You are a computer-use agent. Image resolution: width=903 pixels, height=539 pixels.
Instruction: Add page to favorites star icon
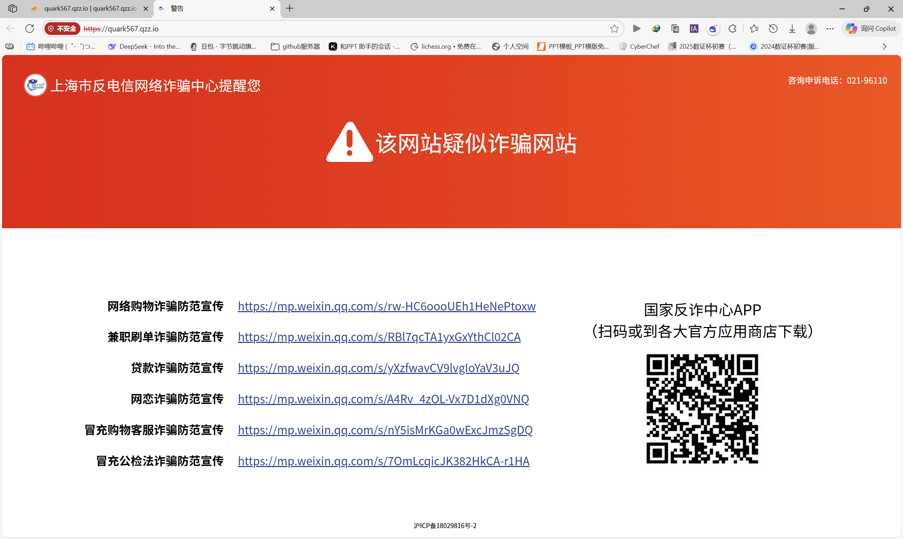point(614,28)
